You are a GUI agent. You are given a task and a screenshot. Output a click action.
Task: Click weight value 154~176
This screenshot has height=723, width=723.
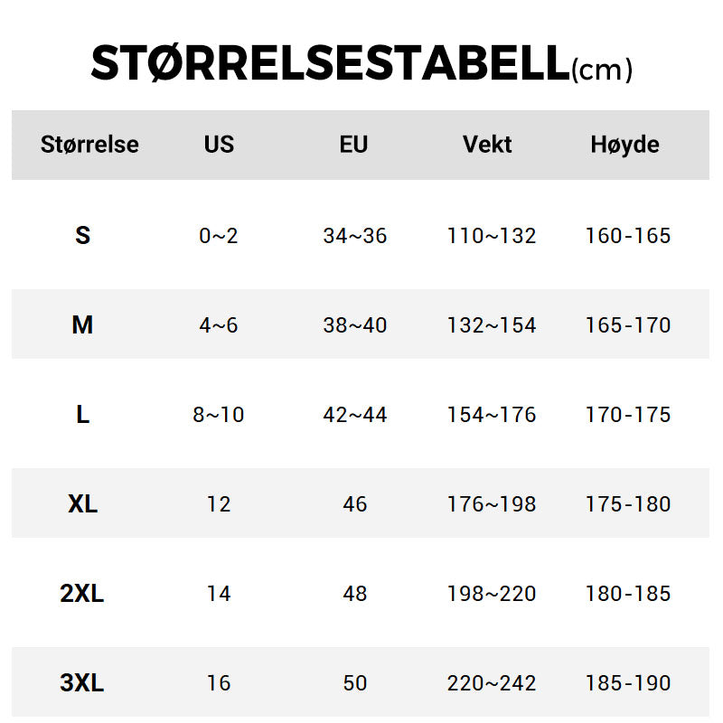point(491,415)
